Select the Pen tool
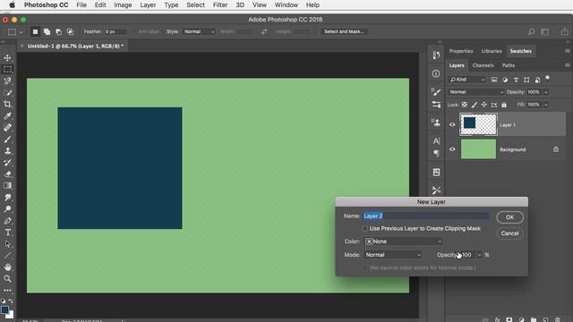Screen dimensions: 573x322 click(8, 221)
